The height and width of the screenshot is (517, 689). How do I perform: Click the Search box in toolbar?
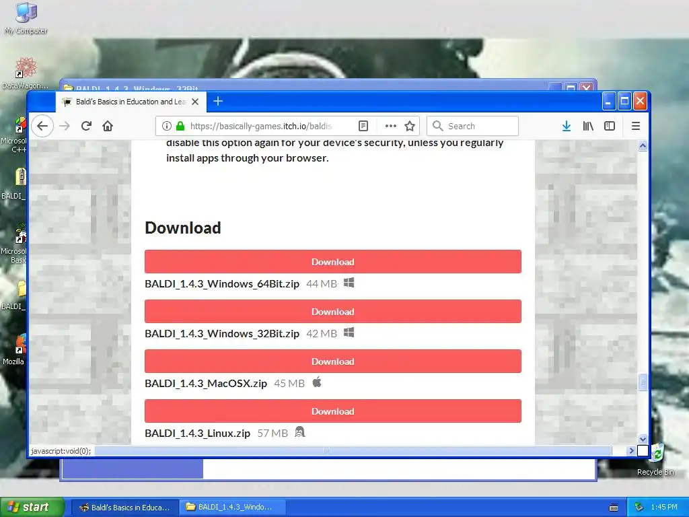pos(473,126)
